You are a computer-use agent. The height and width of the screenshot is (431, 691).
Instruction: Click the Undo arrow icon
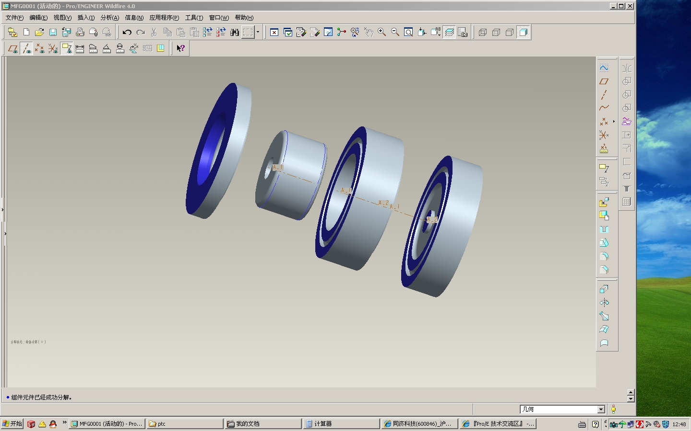pyautogui.click(x=127, y=33)
